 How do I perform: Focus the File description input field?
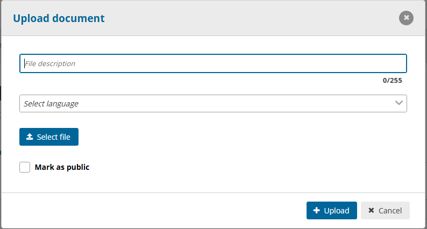[213, 63]
